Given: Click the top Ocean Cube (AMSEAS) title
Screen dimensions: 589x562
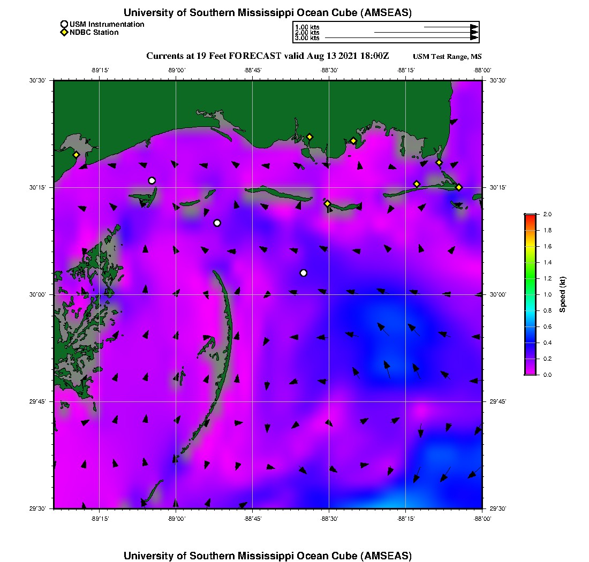Looking at the screenshot, I should (x=268, y=12).
